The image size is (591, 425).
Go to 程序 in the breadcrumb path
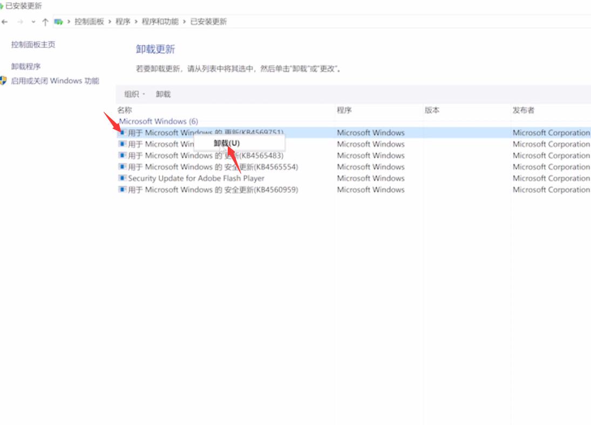[x=123, y=22]
